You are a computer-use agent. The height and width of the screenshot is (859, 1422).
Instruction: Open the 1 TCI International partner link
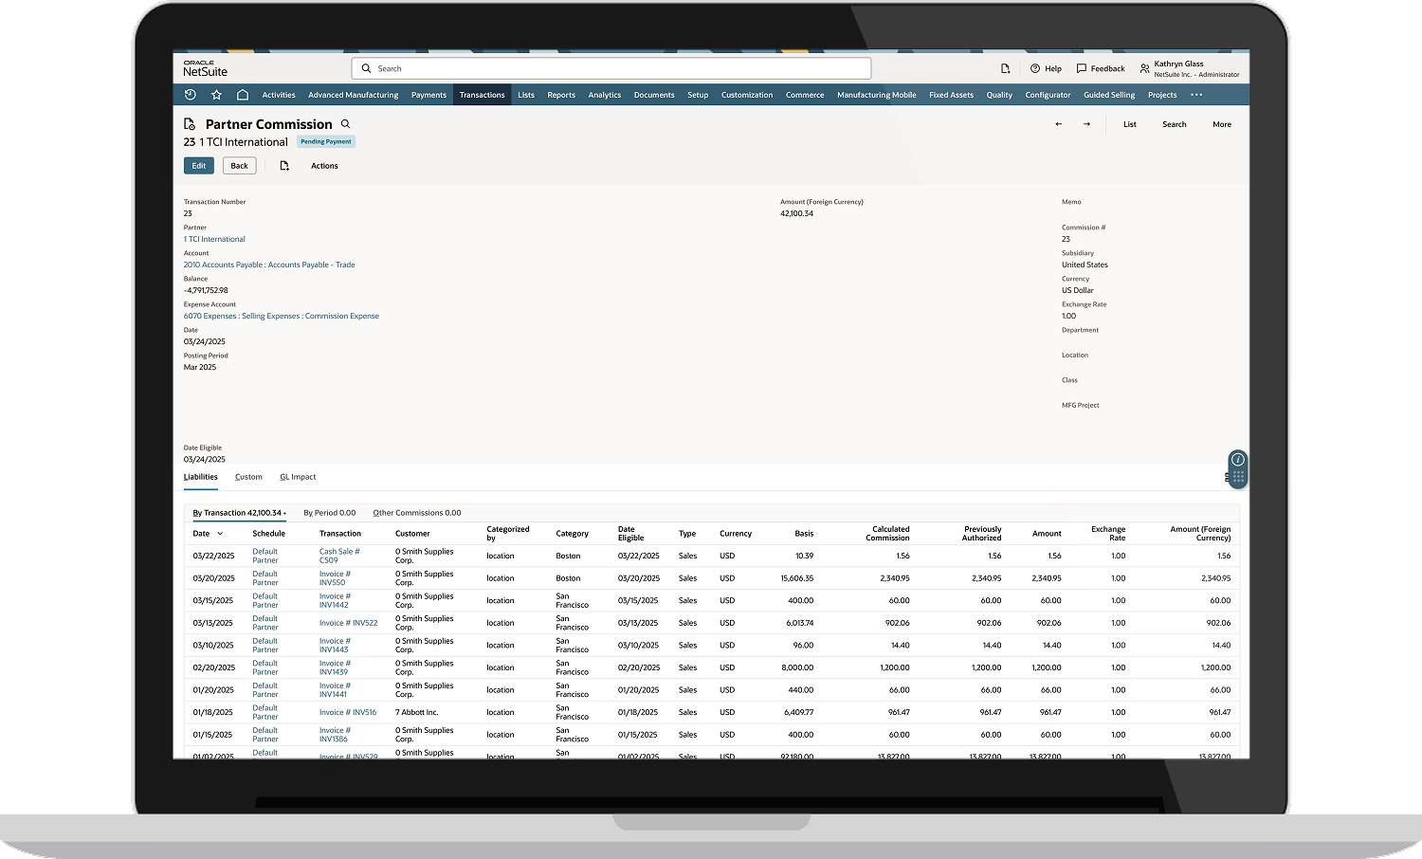[x=214, y=239]
